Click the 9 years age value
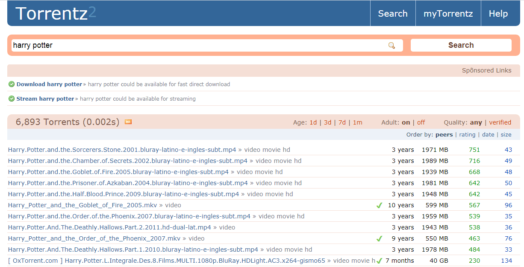 pos(403,238)
